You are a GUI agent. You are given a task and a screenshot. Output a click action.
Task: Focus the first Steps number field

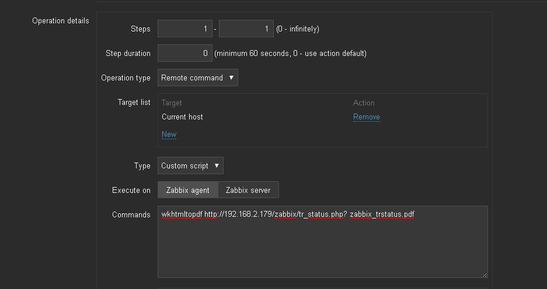pos(184,29)
